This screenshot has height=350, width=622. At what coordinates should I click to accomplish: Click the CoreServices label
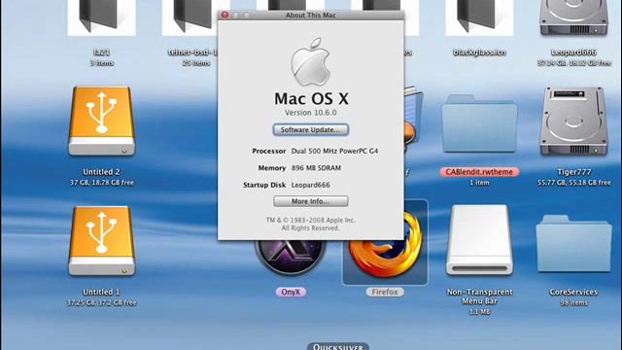[x=573, y=292]
